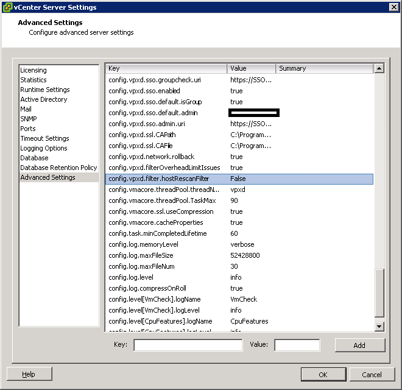The height and width of the screenshot is (390, 402).
Task: Select row config.vmacore.cacheProperties
Action: click(239, 222)
